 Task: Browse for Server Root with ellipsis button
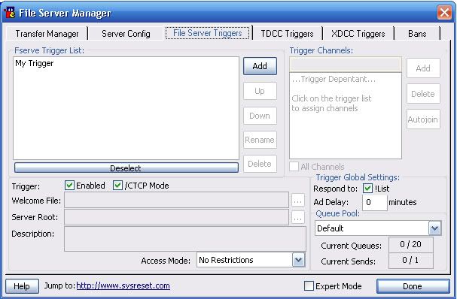(x=297, y=218)
